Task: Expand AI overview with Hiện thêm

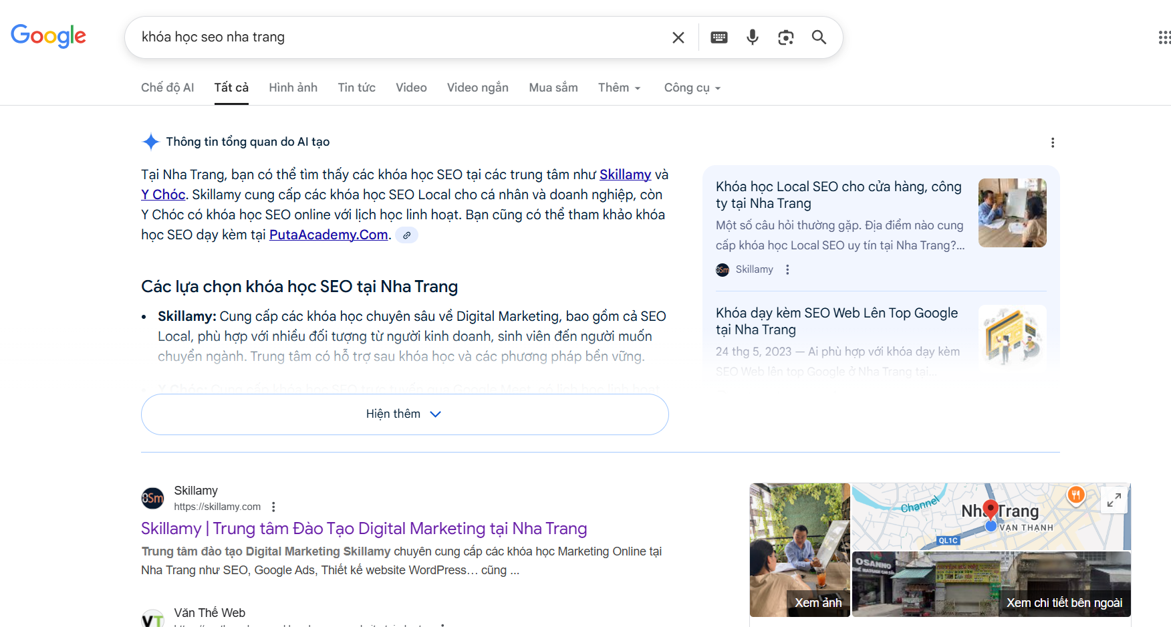Action: [404, 414]
